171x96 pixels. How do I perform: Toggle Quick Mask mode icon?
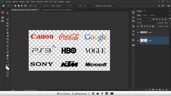click(x=7, y=72)
